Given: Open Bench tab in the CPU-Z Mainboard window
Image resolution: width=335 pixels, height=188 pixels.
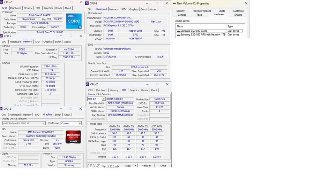Looking at the screenshot, I should [144, 9].
